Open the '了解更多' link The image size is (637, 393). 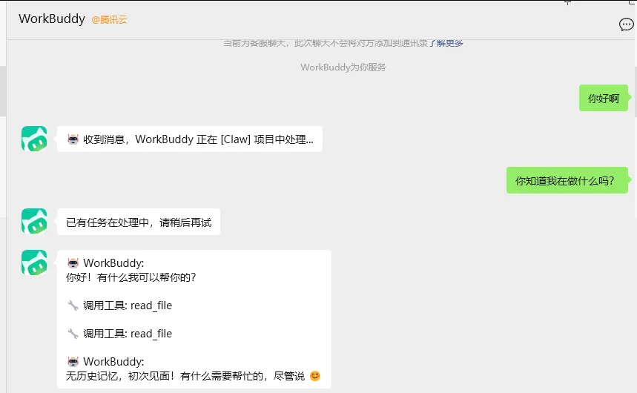[446, 43]
